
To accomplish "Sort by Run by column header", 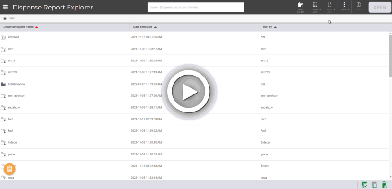I will (x=268, y=27).
